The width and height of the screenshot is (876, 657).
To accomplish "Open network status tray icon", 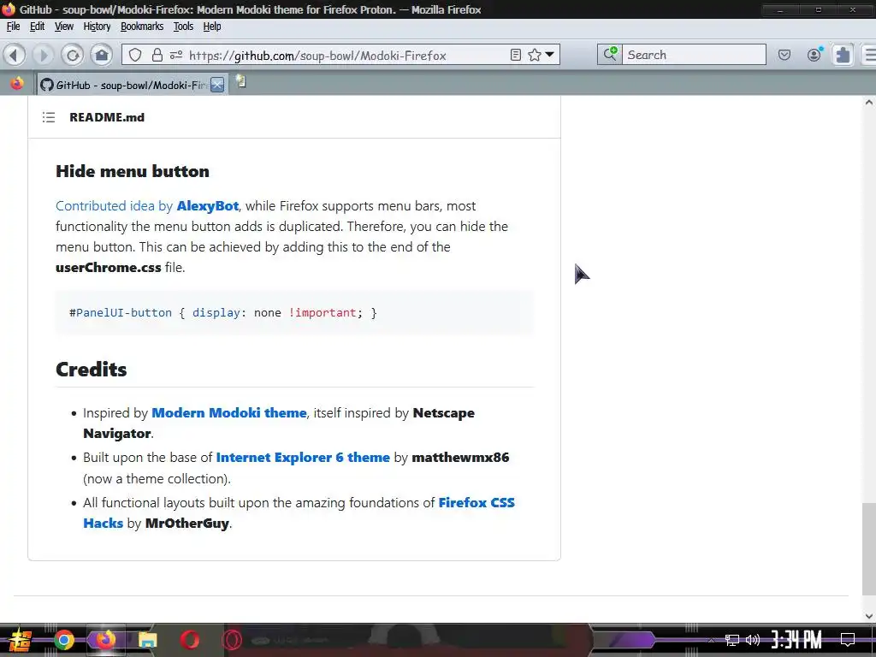I will coord(732,640).
